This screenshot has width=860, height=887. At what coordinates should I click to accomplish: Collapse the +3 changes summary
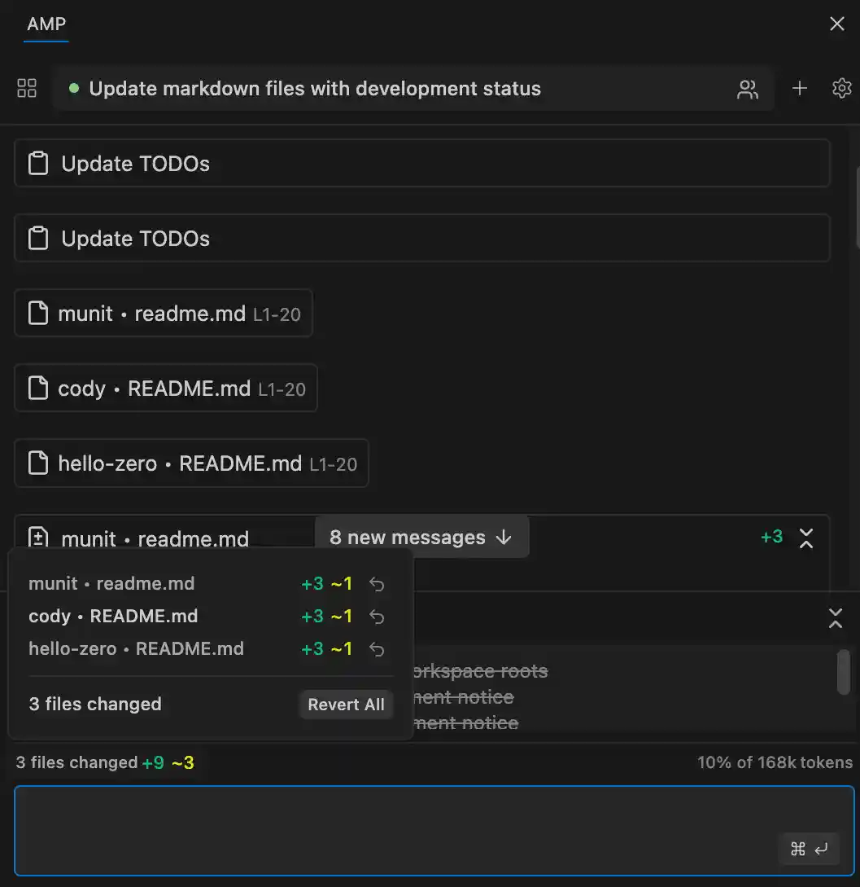tap(806, 538)
